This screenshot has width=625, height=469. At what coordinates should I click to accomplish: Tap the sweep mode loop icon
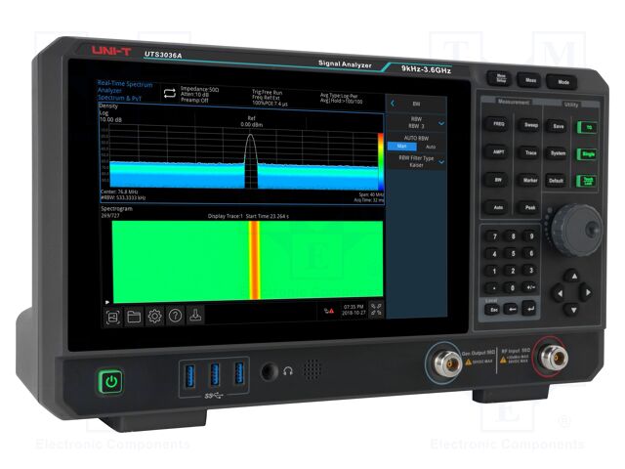168,93
